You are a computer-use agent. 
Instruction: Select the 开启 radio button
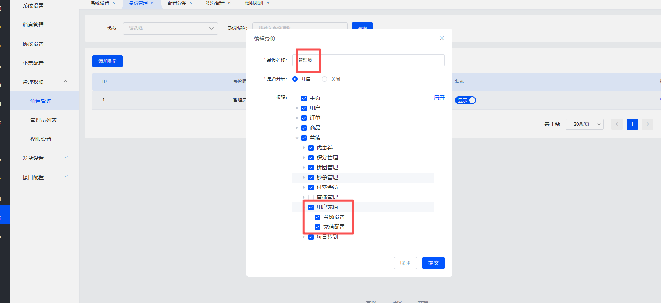point(295,79)
